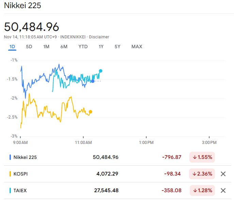The width and height of the screenshot is (234, 200).
Task: Select the 1Y time range tab
Action: [x=101, y=47]
